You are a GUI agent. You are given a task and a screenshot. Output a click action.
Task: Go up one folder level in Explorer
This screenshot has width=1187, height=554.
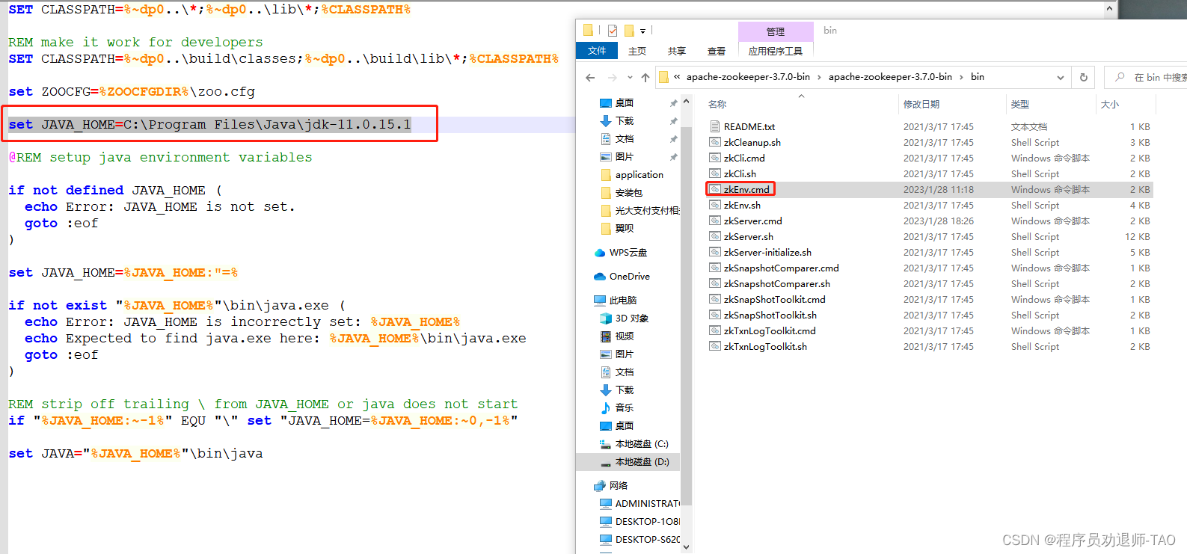645,77
